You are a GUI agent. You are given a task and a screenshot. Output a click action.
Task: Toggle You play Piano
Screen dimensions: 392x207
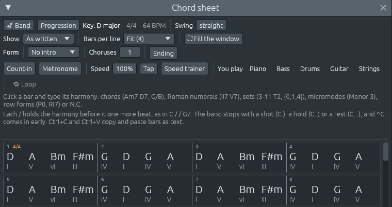pyautogui.click(x=258, y=68)
